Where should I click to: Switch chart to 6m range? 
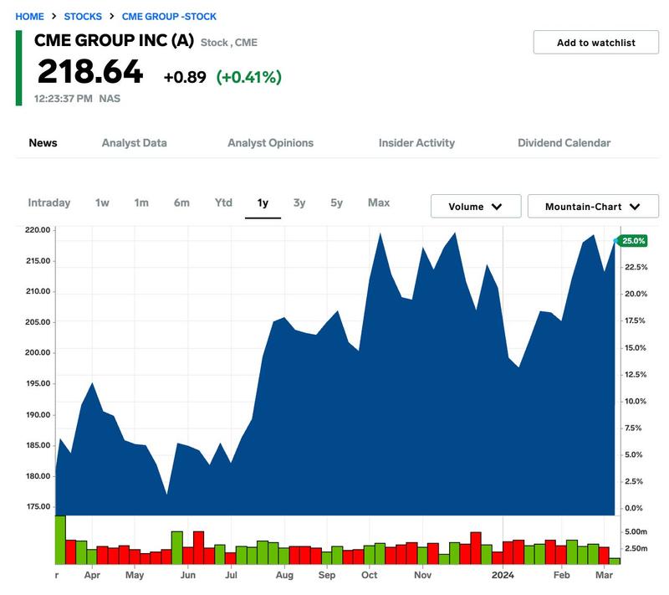181,203
